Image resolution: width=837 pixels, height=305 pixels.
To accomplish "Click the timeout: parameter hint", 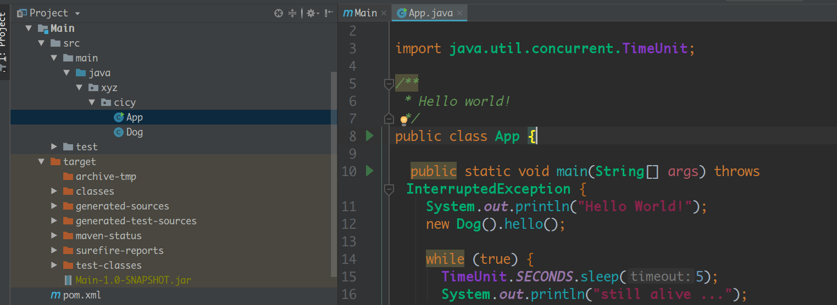I will click(x=659, y=276).
